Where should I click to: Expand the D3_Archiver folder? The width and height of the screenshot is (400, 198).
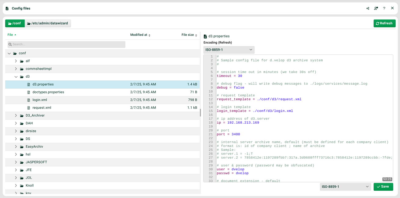point(16,115)
